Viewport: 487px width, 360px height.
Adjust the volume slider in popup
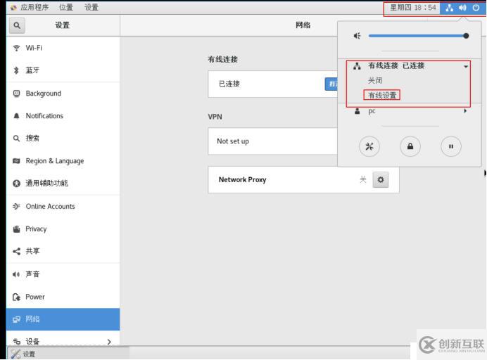coord(418,36)
